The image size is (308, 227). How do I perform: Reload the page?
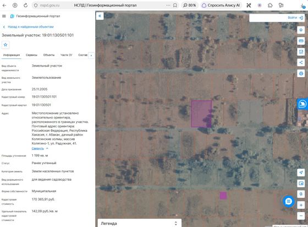[x=25, y=6]
